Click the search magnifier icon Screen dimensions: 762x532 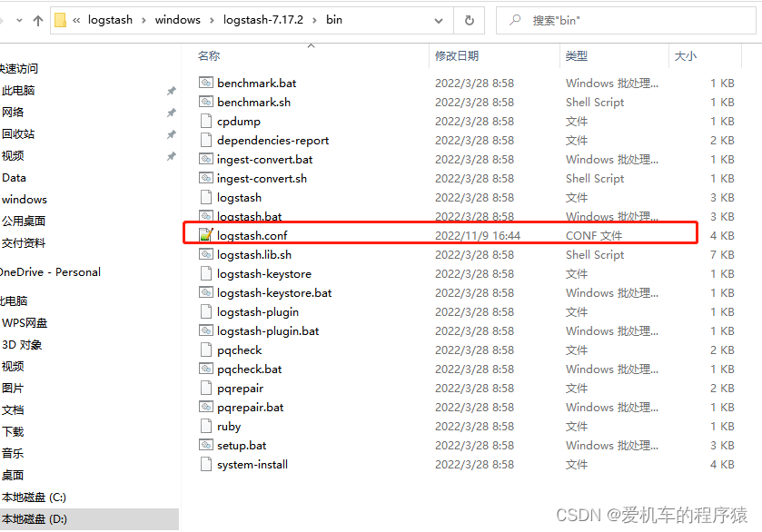point(515,20)
